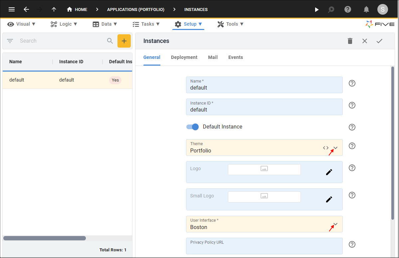Select the default row in list
399x258 pixels.
click(68, 80)
